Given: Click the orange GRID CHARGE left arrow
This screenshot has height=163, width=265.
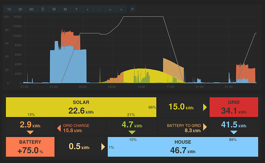Looking at the screenshot, I should 59,128.
